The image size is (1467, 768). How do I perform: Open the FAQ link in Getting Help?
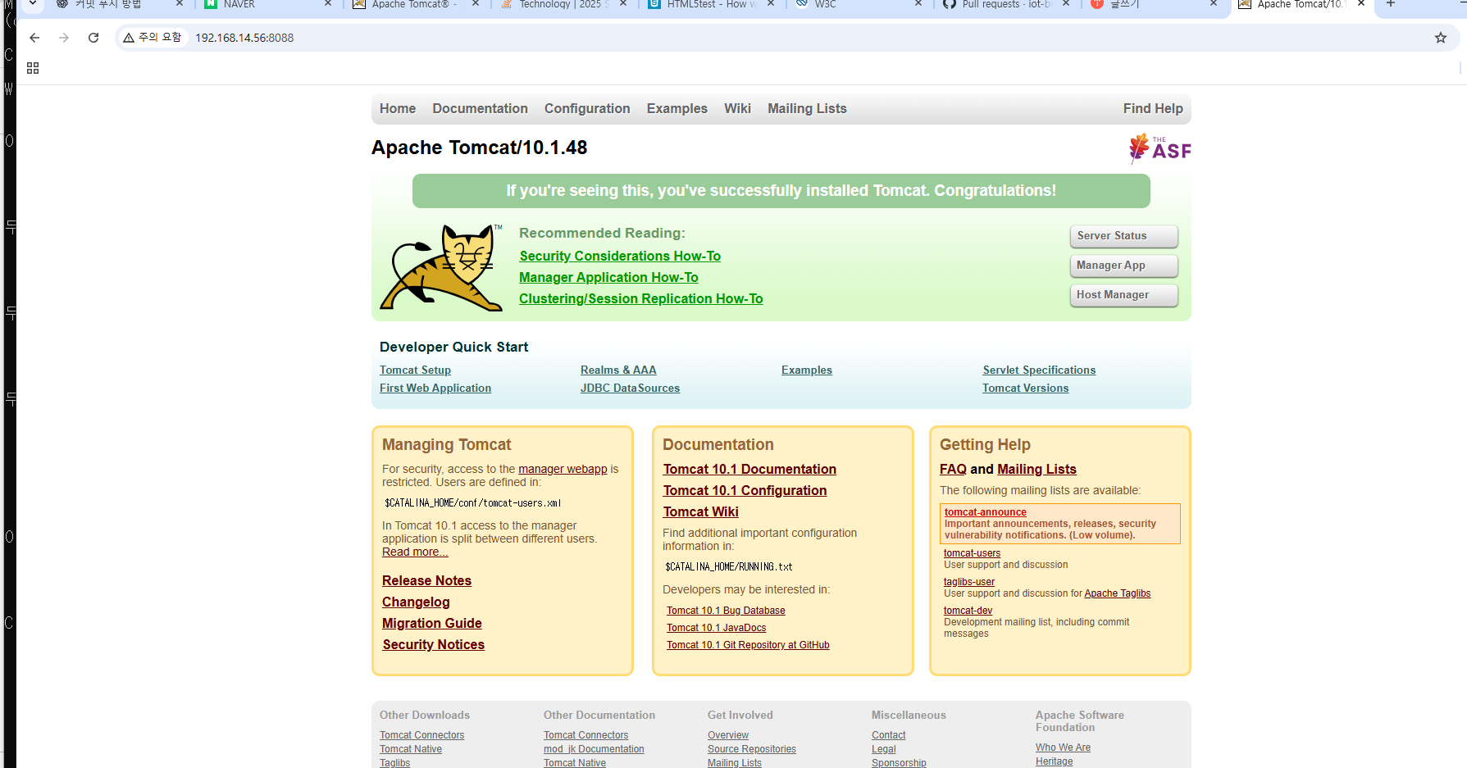click(x=953, y=469)
